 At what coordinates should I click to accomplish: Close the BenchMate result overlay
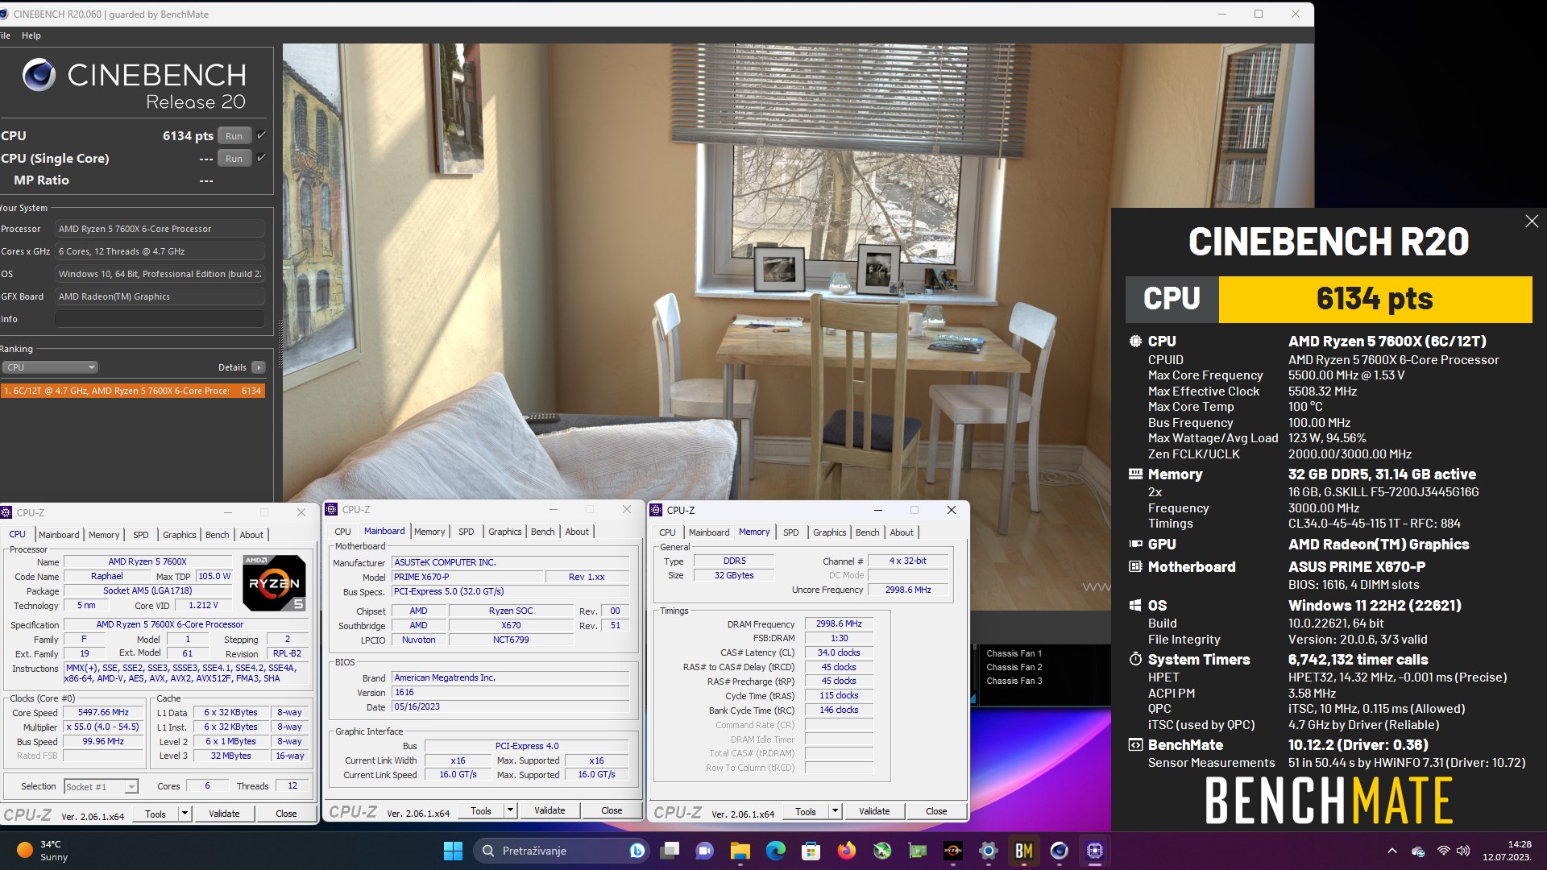(x=1532, y=222)
